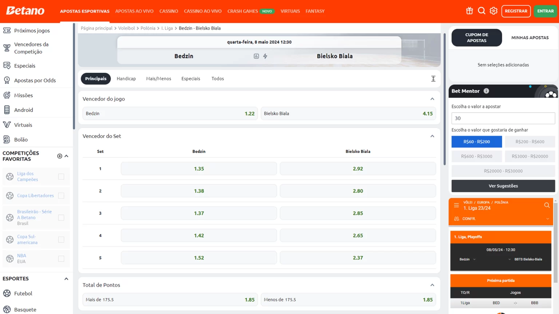The width and height of the screenshot is (559, 314).
Task: Open the gift promotions icon
Action: [x=469, y=11]
